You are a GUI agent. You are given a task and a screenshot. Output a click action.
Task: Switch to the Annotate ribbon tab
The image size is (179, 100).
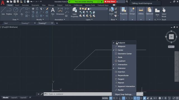[x=25, y=5]
